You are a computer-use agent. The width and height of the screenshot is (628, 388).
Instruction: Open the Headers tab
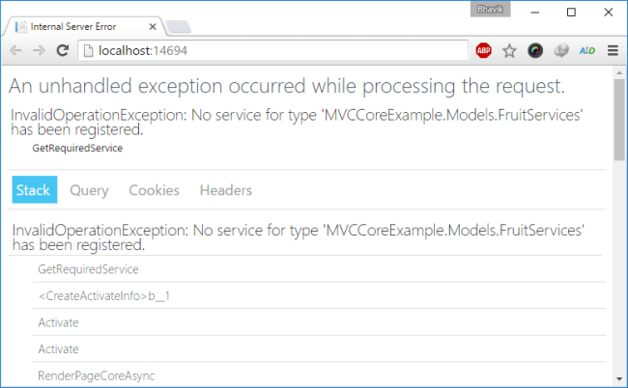[x=225, y=190]
